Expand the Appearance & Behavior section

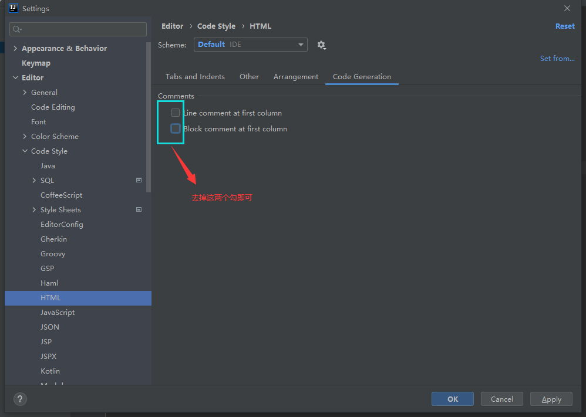tap(15, 48)
